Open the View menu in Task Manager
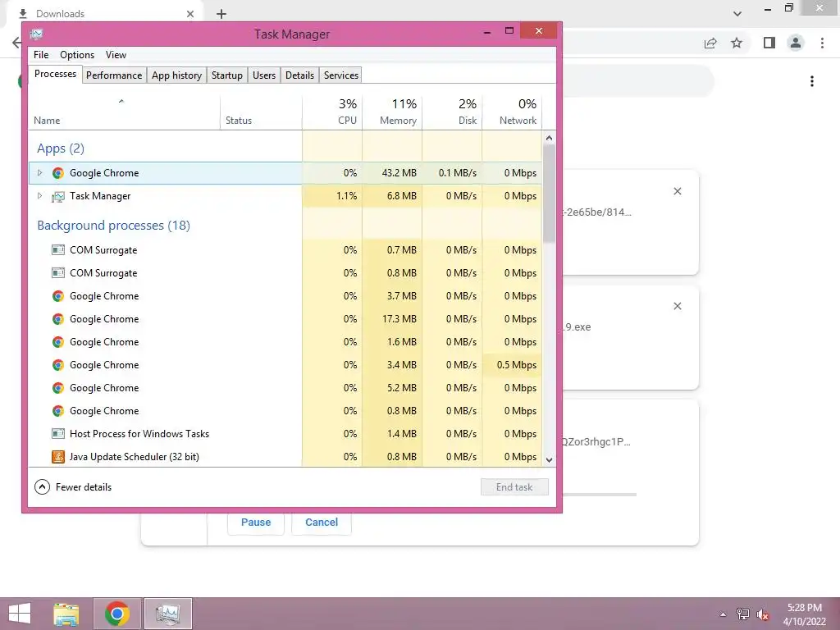840x630 pixels. (x=116, y=55)
